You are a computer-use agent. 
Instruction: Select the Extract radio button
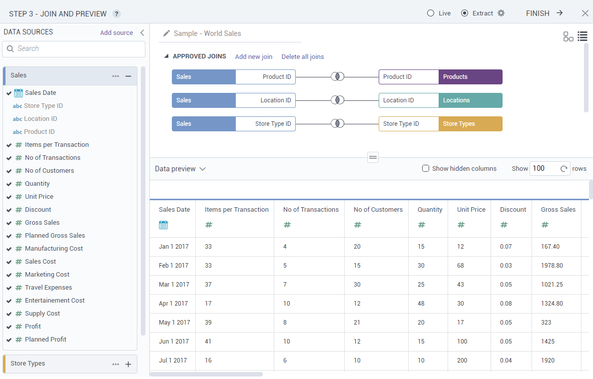(465, 13)
